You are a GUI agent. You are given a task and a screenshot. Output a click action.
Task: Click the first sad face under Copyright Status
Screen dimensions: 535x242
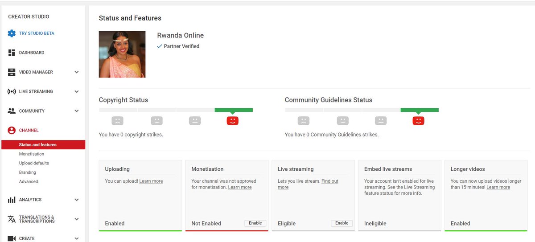(117, 120)
